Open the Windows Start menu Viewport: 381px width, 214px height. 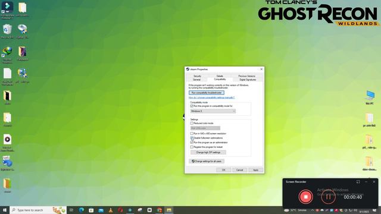[x=5, y=210]
